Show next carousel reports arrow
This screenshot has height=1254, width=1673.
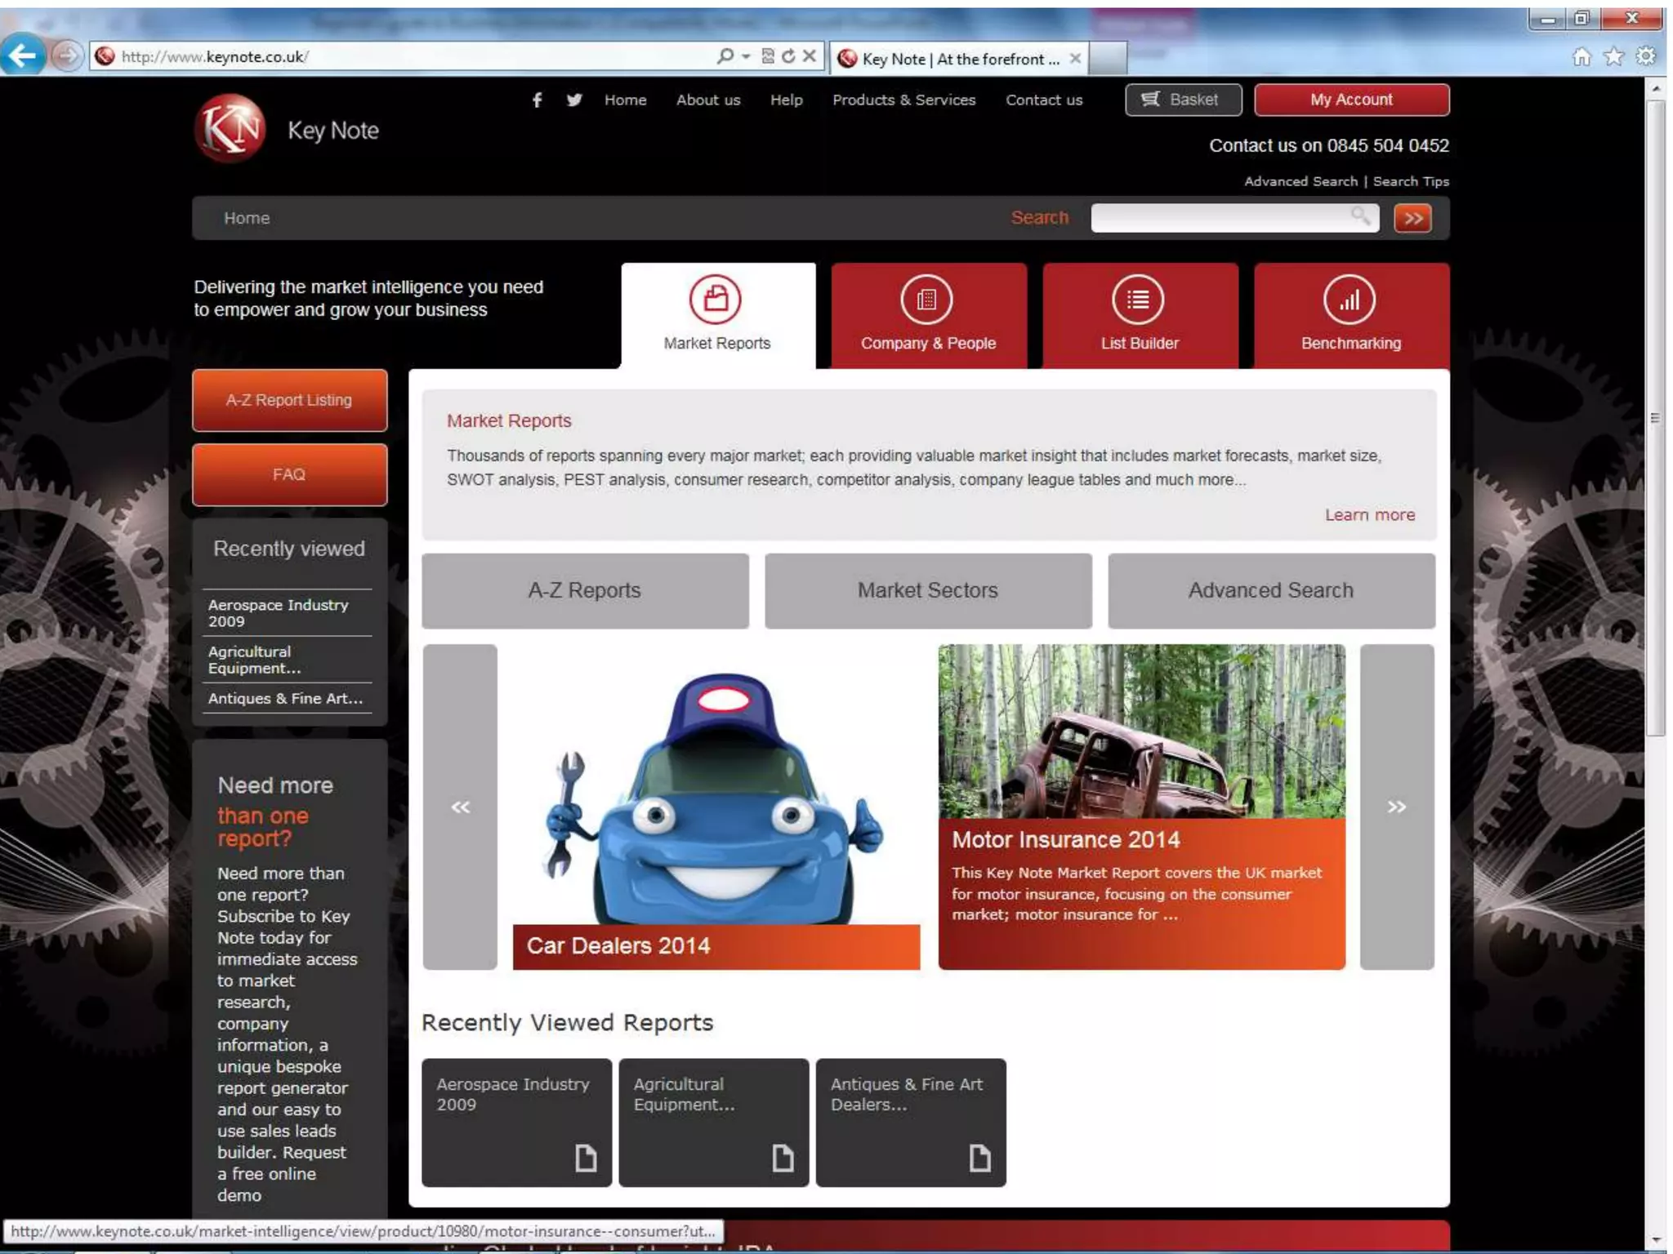1396,807
